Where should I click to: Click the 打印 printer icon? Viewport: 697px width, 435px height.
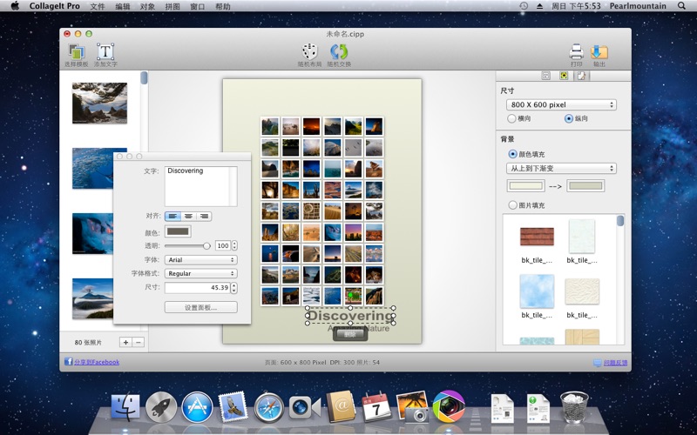(576, 52)
